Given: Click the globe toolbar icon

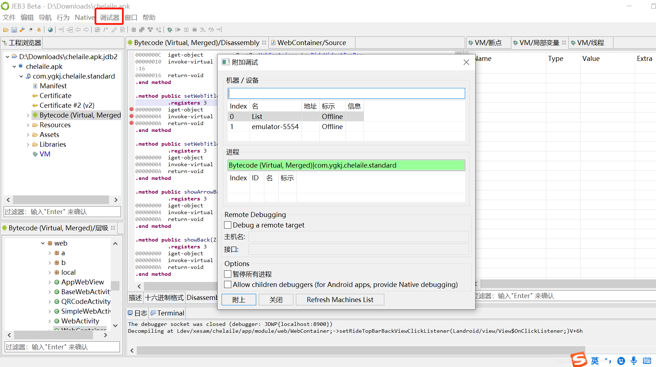Looking at the screenshot, I should click(50, 30).
